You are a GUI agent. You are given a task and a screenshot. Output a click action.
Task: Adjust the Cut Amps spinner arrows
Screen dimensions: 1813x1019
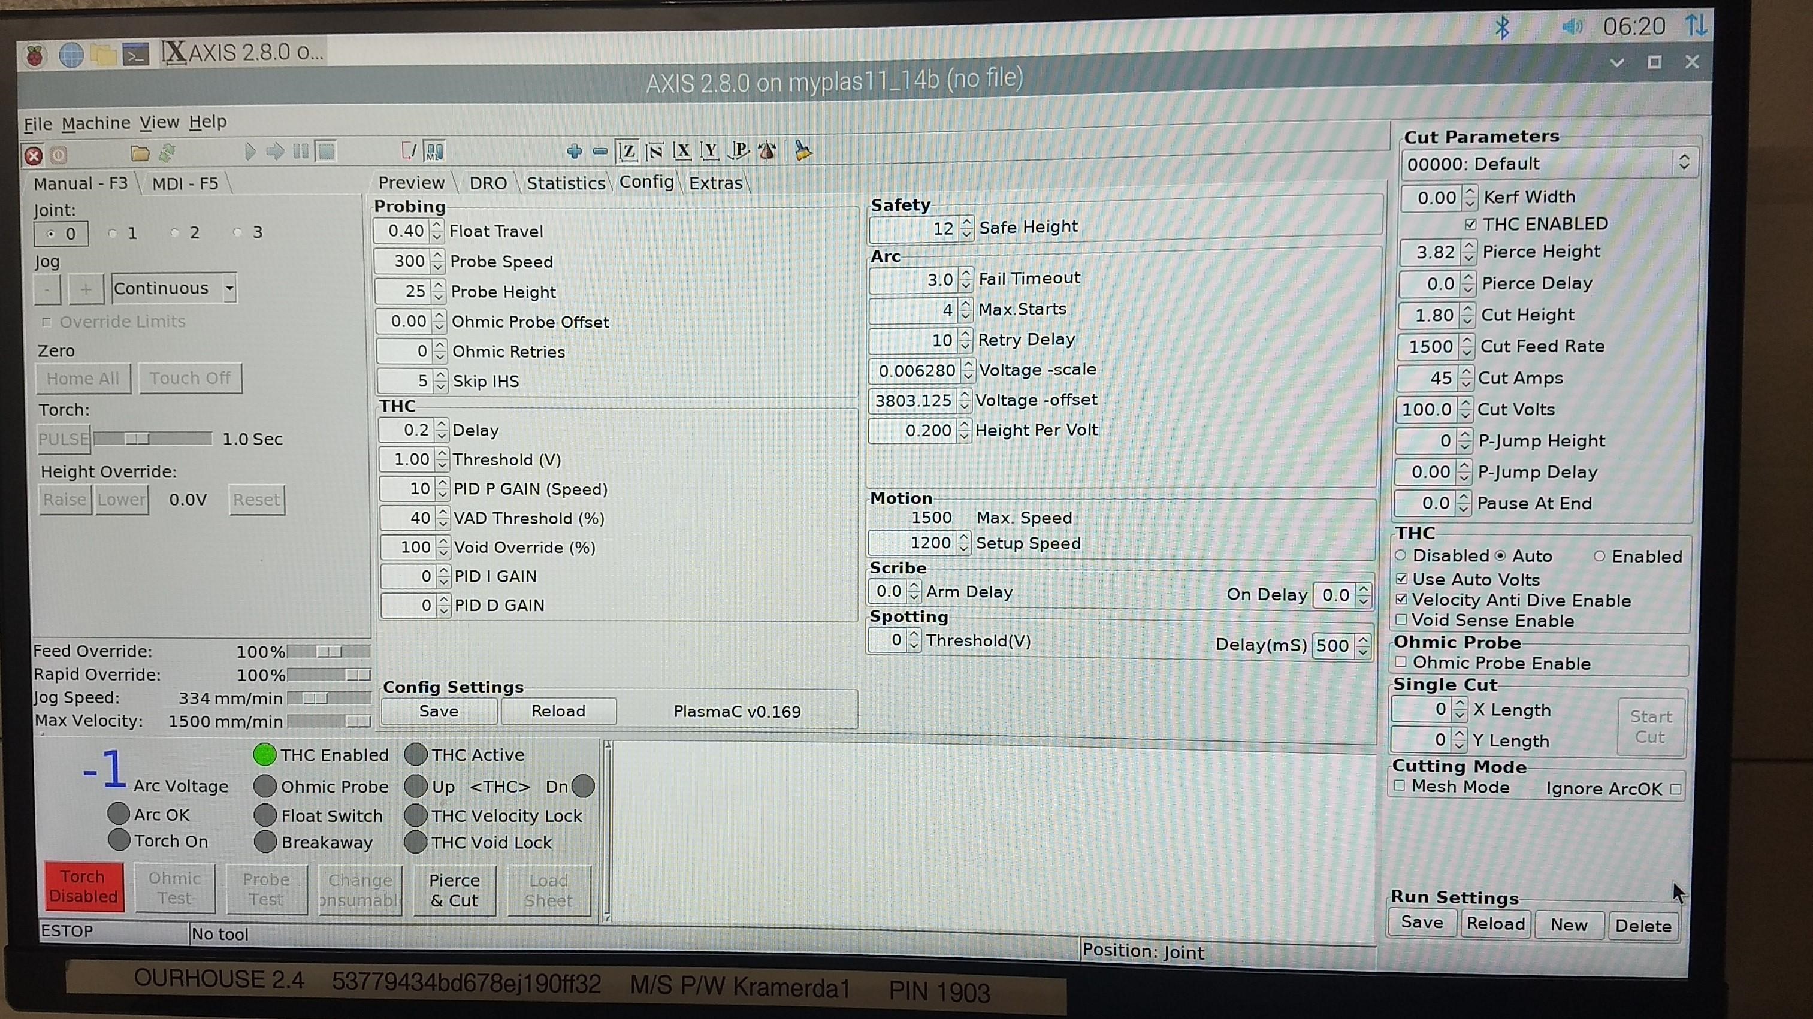click(x=1465, y=378)
